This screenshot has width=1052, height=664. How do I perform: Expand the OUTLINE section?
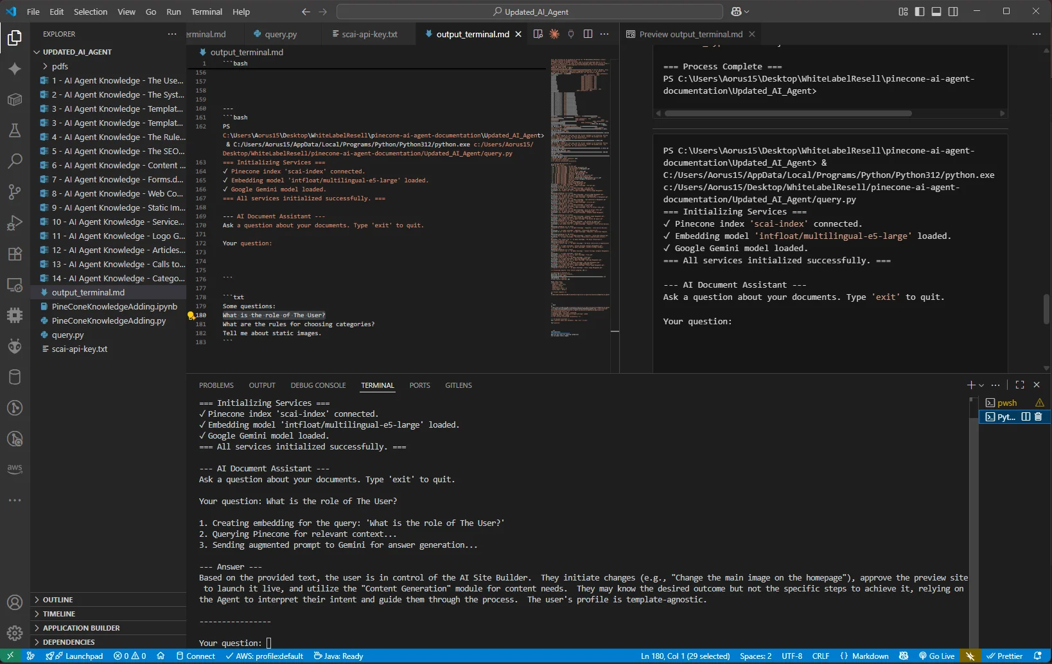[58, 600]
